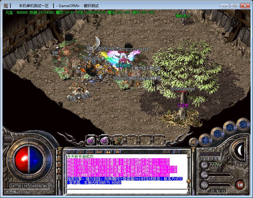Open the inventory bag icon

(x=217, y=133)
